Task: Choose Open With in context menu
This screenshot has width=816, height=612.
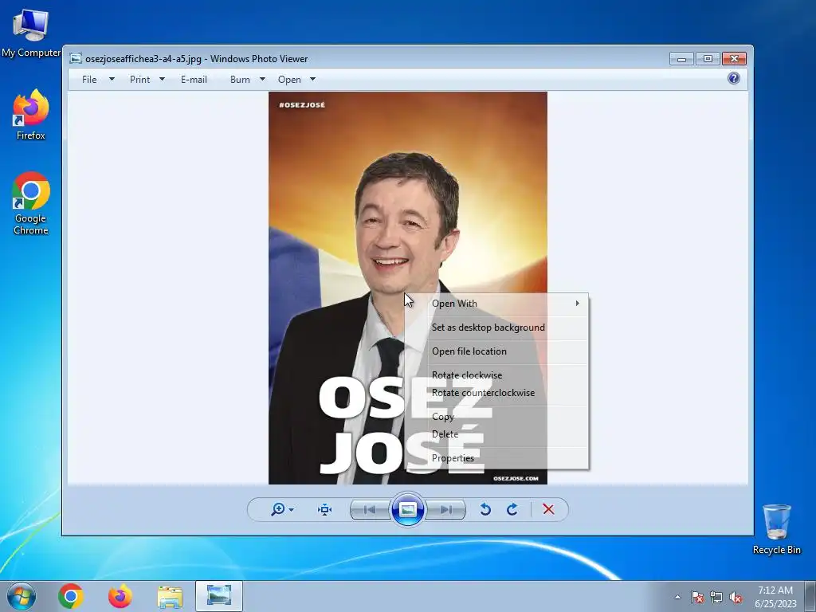Action: click(x=496, y=304)
